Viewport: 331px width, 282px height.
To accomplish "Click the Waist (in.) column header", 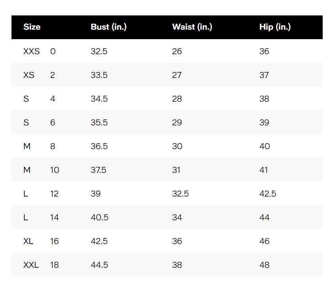I will click(x=192, y=27).
